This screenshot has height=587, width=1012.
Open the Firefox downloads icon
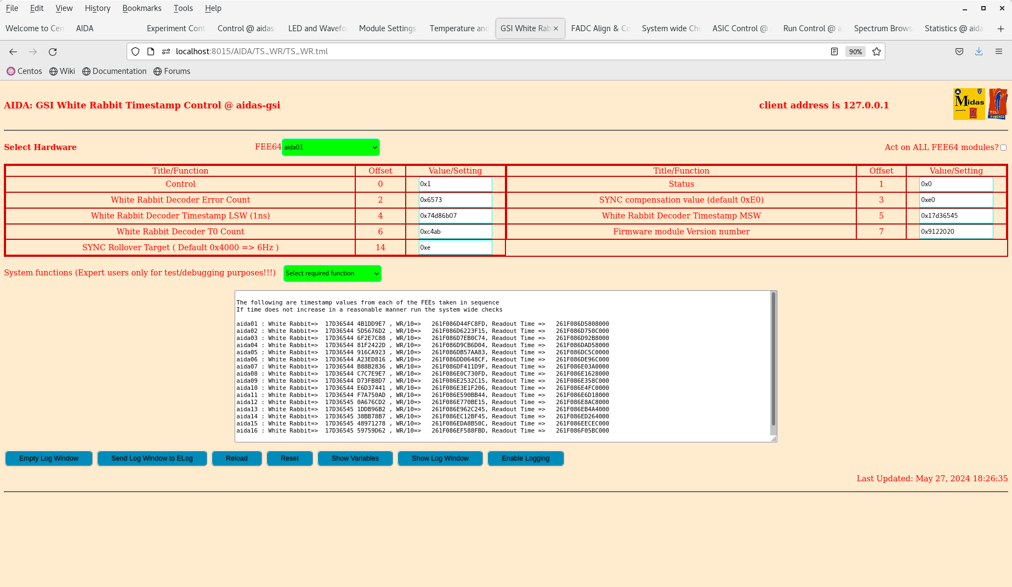point(979,51)
